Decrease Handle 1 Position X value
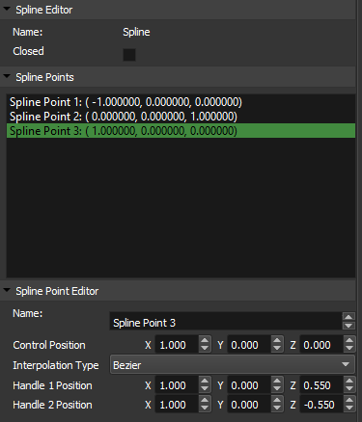 pos(205,388)
